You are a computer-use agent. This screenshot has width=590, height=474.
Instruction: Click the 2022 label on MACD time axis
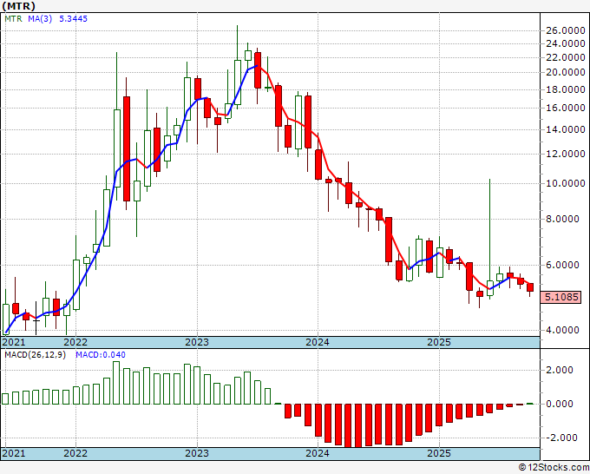75,453
